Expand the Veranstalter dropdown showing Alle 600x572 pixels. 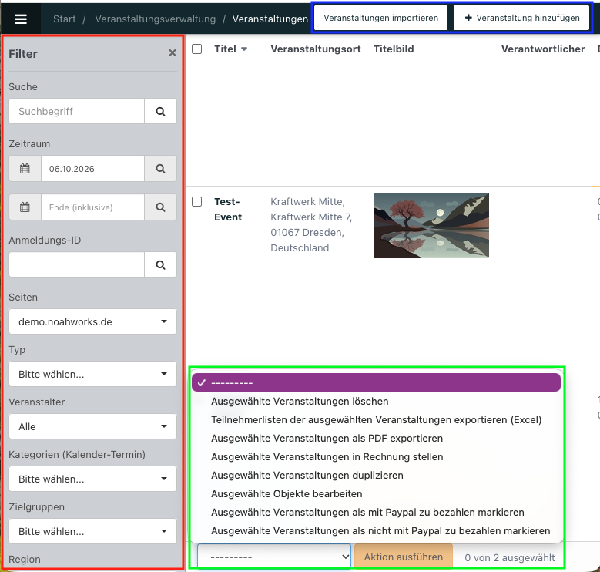(92, 426)
